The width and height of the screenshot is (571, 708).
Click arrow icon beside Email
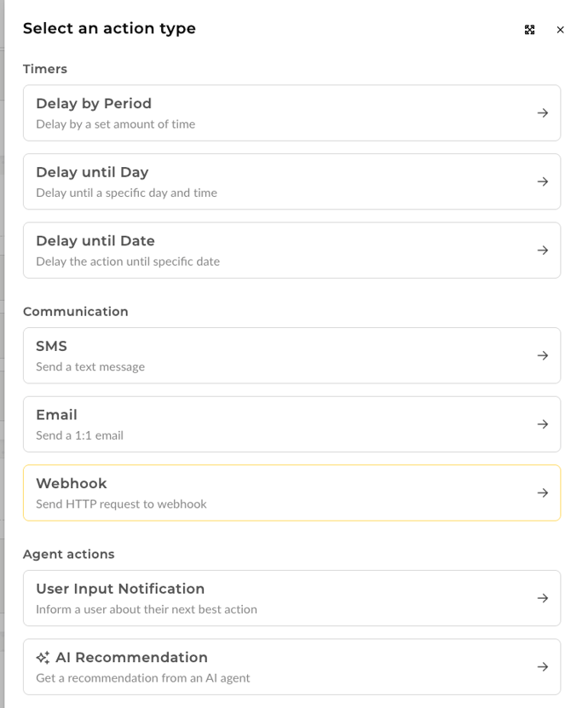click(x=542, y=424)
